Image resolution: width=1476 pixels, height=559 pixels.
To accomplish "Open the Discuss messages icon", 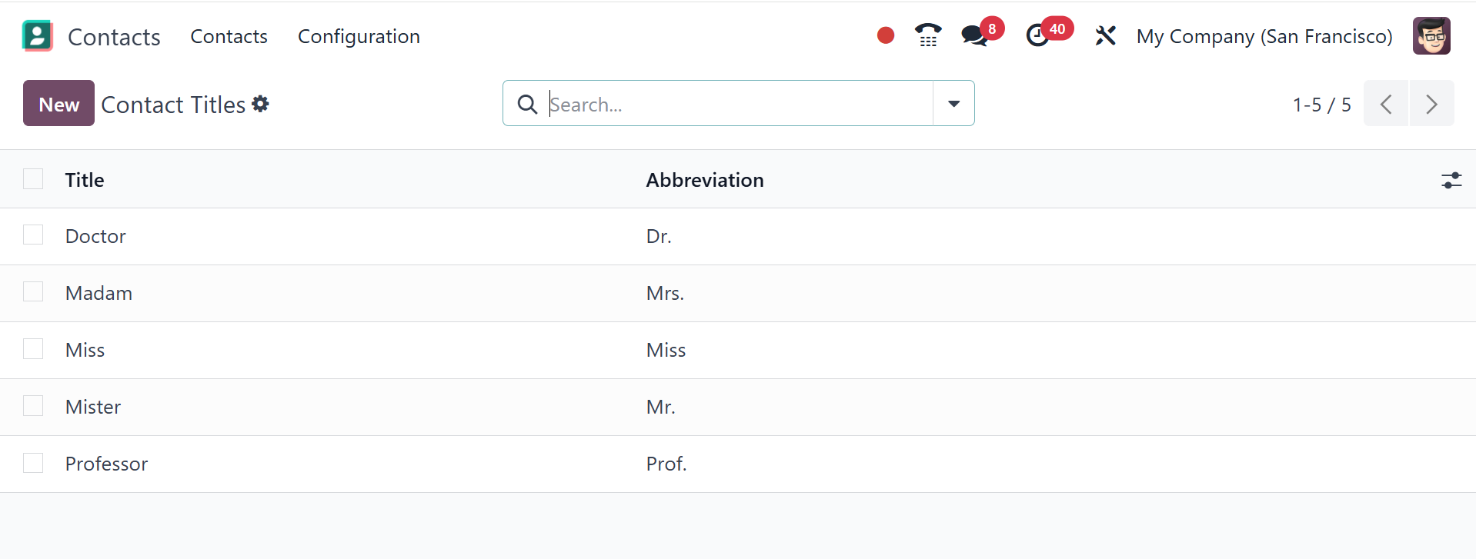I will [974, 35].
